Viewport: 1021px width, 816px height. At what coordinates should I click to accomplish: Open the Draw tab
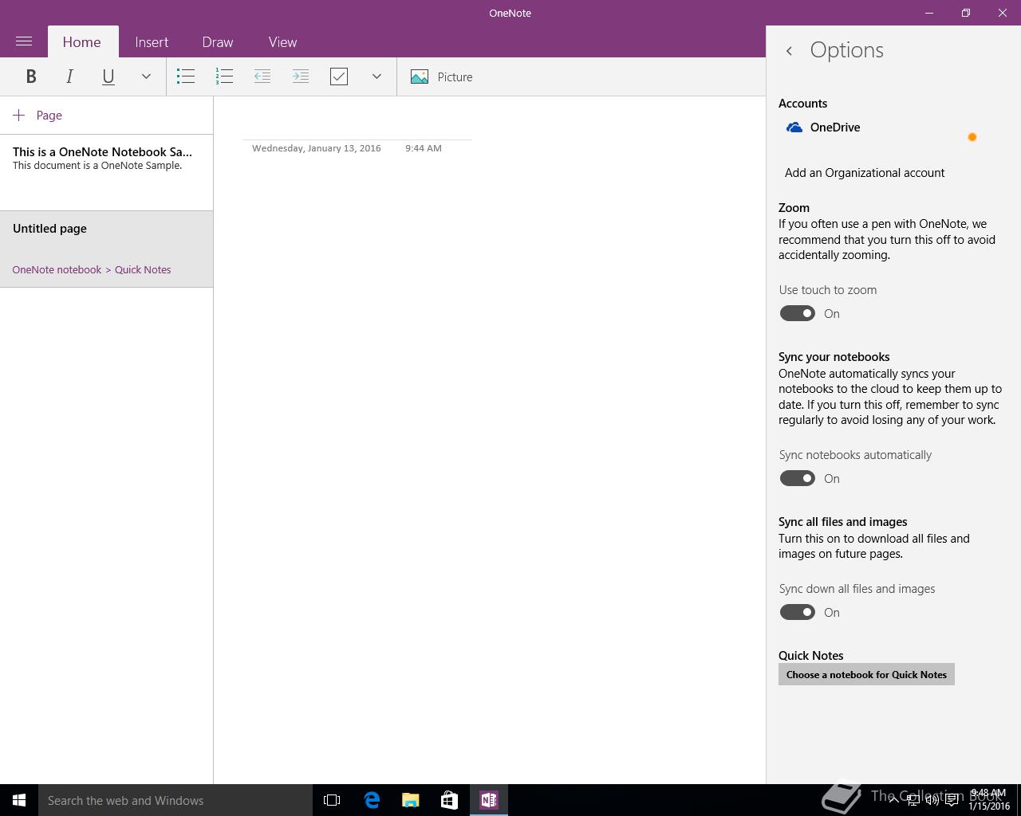(218, 42)
